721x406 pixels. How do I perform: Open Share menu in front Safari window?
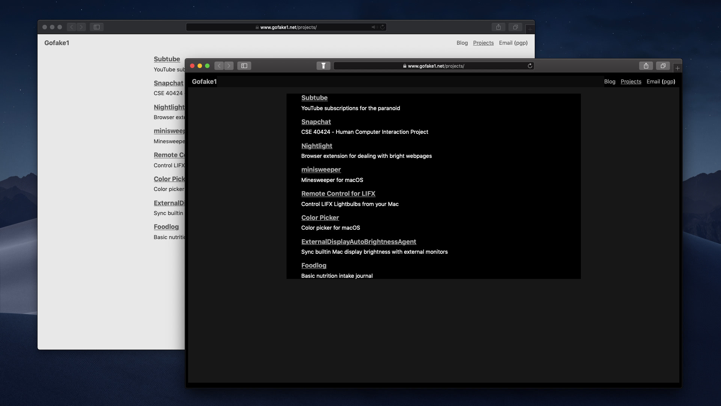[x=646, y=66]
